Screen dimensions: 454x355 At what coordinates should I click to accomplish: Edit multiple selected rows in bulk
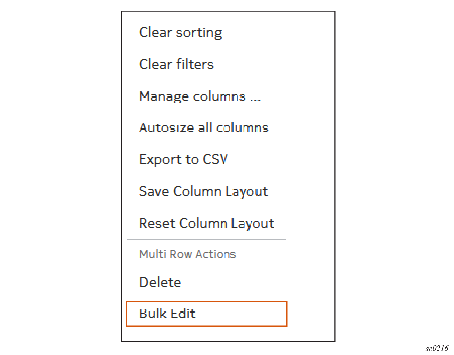pos(167,314)
